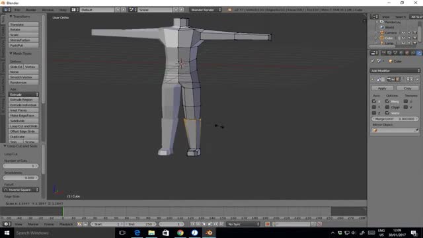Viewport: 423px width, 238px height.
Task: Click the properties editor type icon
Action: (x=374, y=53)
